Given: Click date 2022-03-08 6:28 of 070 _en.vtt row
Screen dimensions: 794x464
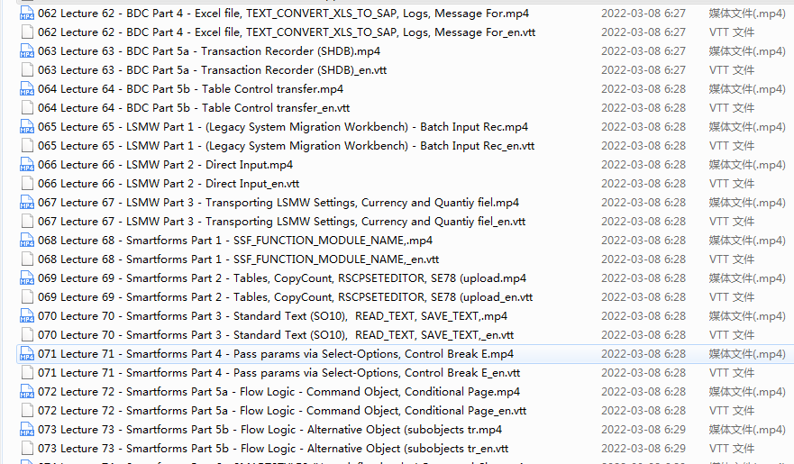Looking at the screenshot, I should click(x=643, y=335).
